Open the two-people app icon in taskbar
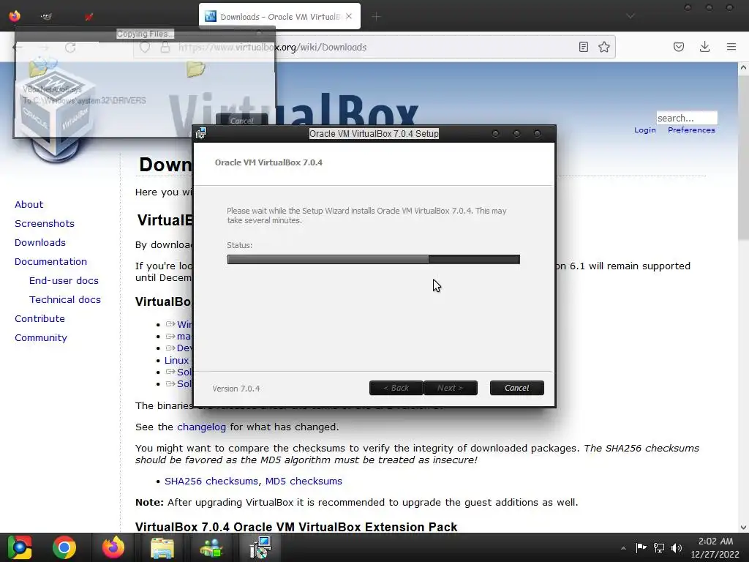This screenshot has width=749, height=562. pyautogui.click(x=211, y=547)
